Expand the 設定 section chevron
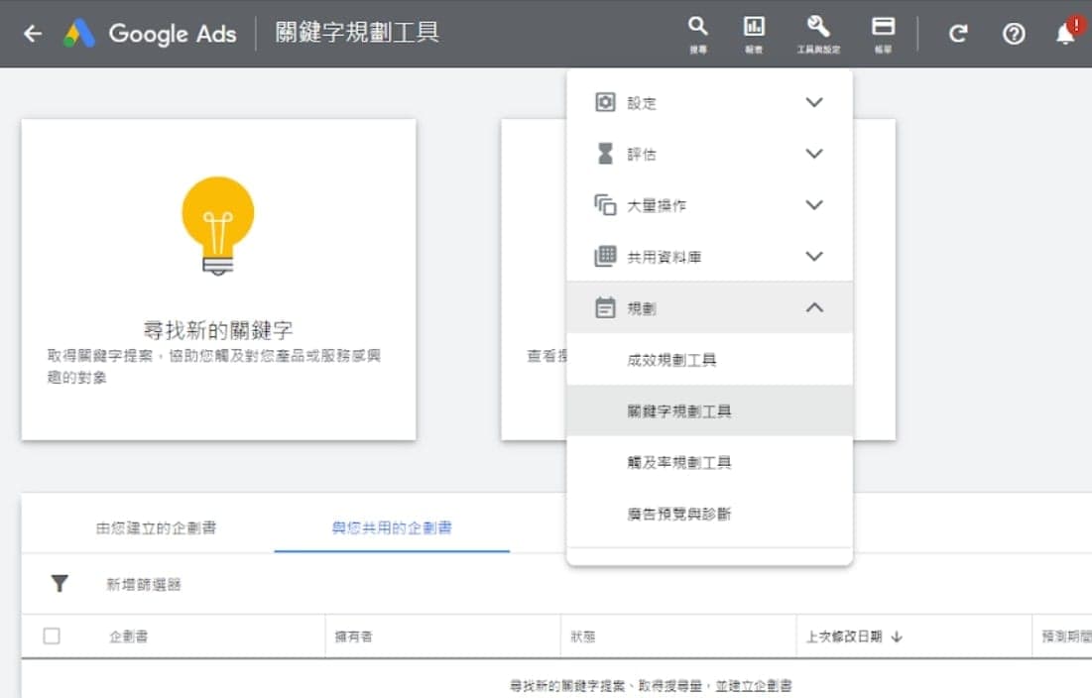 pyautogui.click(x=814, y=102)
